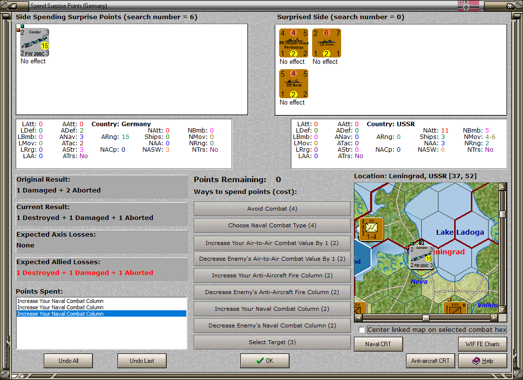Screen dimensions: 523x380
Task: Select the FW 200C Condor aircraft counter
Action: click(34, 42)
